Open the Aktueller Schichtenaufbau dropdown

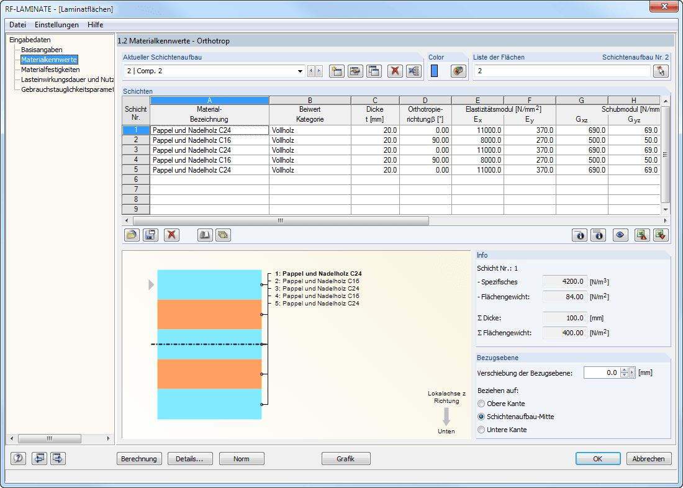300,71
